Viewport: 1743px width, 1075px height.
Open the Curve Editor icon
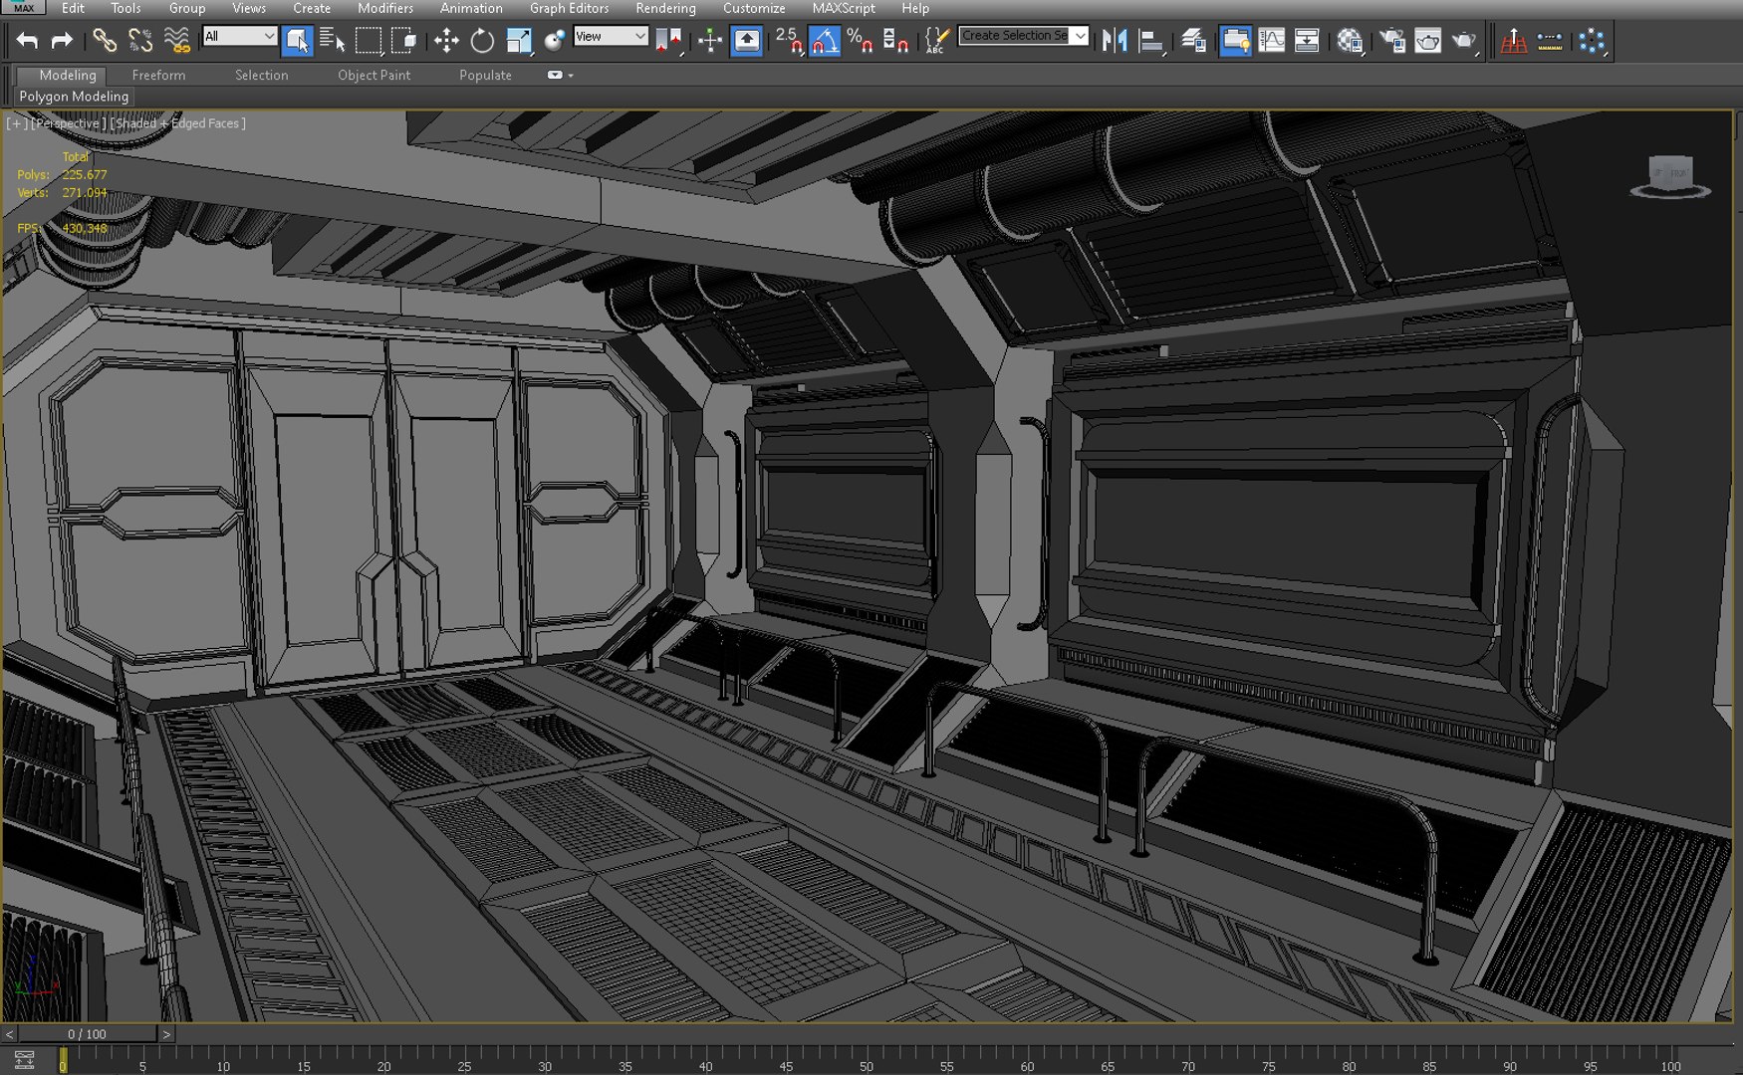[1272, 41]
